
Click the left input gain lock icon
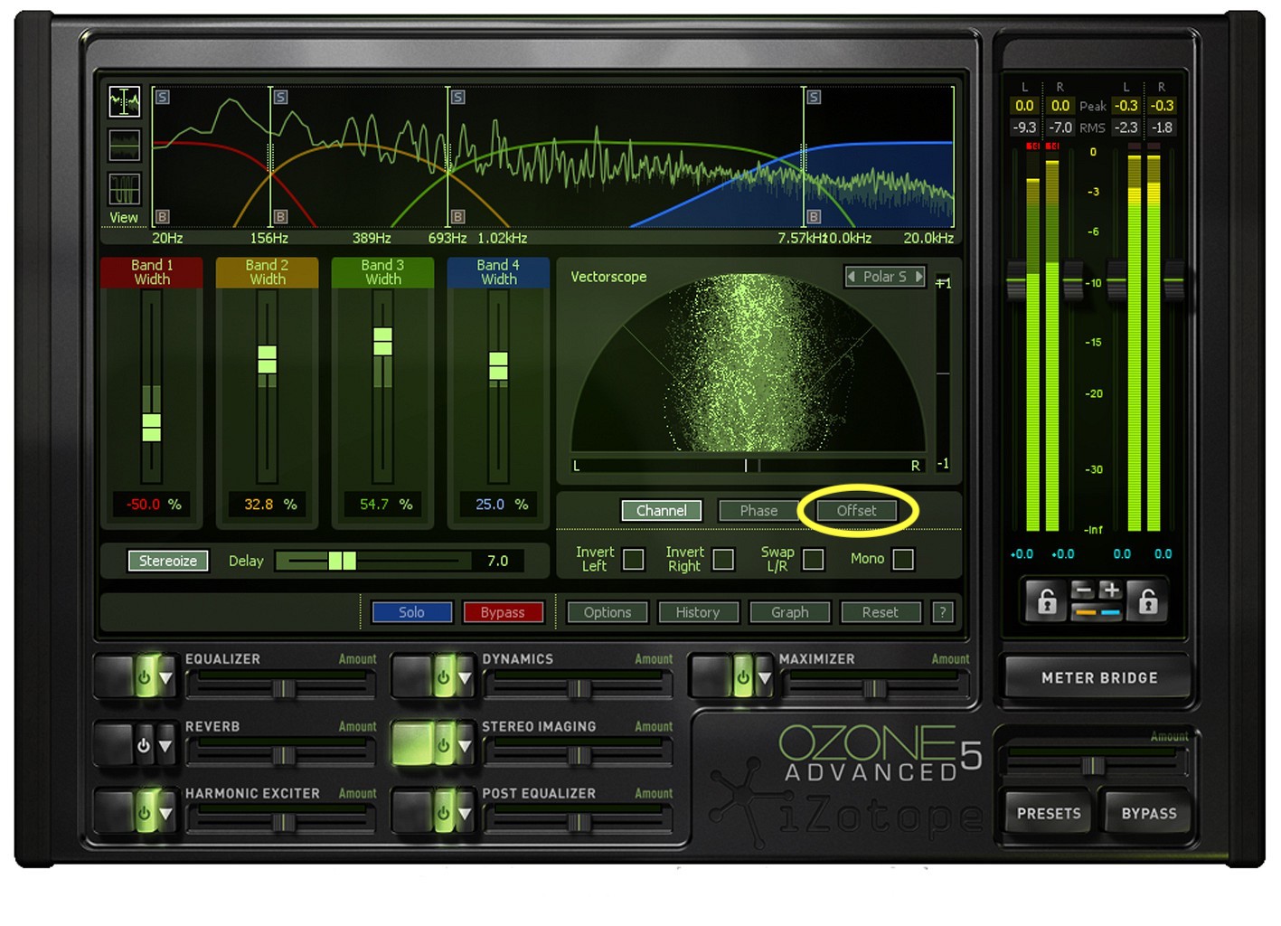(1047, 600)
